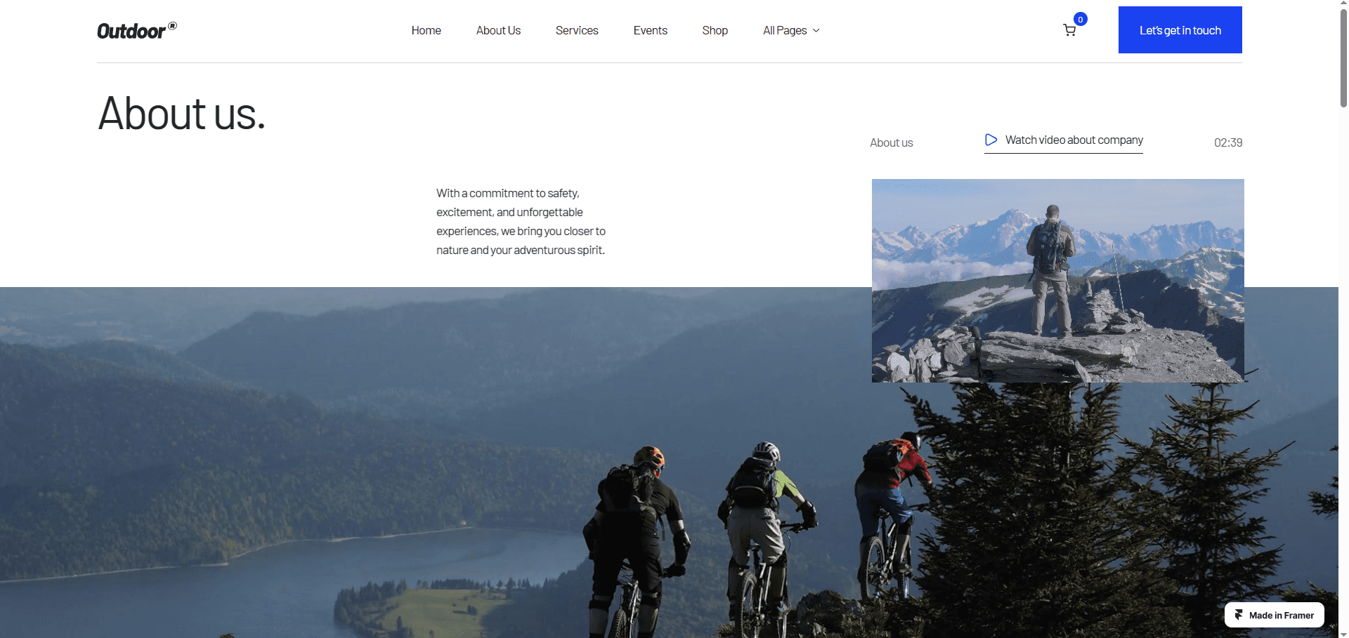Go to the Home page
This screenshot has width=1349, height=638.
[x=426, y=30]
